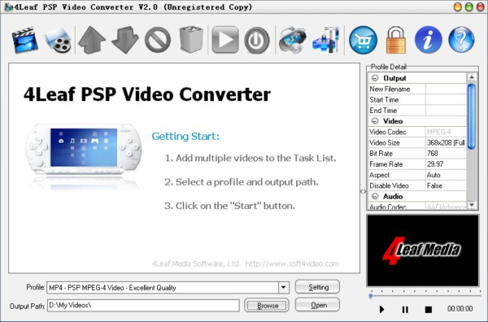Click the End Time value cell
488x322 pixels.
coord(446,111)
